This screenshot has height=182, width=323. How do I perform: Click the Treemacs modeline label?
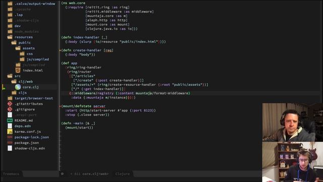tap(11, 174)
